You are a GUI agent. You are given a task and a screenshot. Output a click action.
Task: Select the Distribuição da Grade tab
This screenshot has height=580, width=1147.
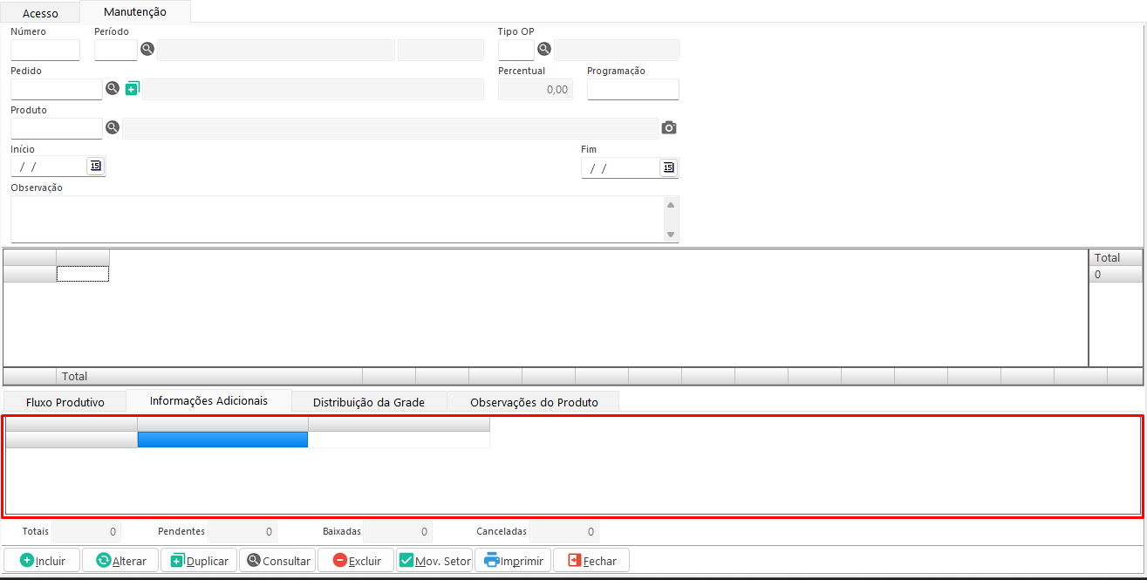(369, 402)
